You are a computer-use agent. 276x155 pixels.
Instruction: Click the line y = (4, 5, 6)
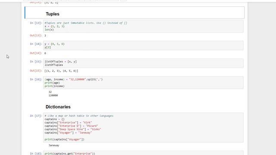click(55, 44)
